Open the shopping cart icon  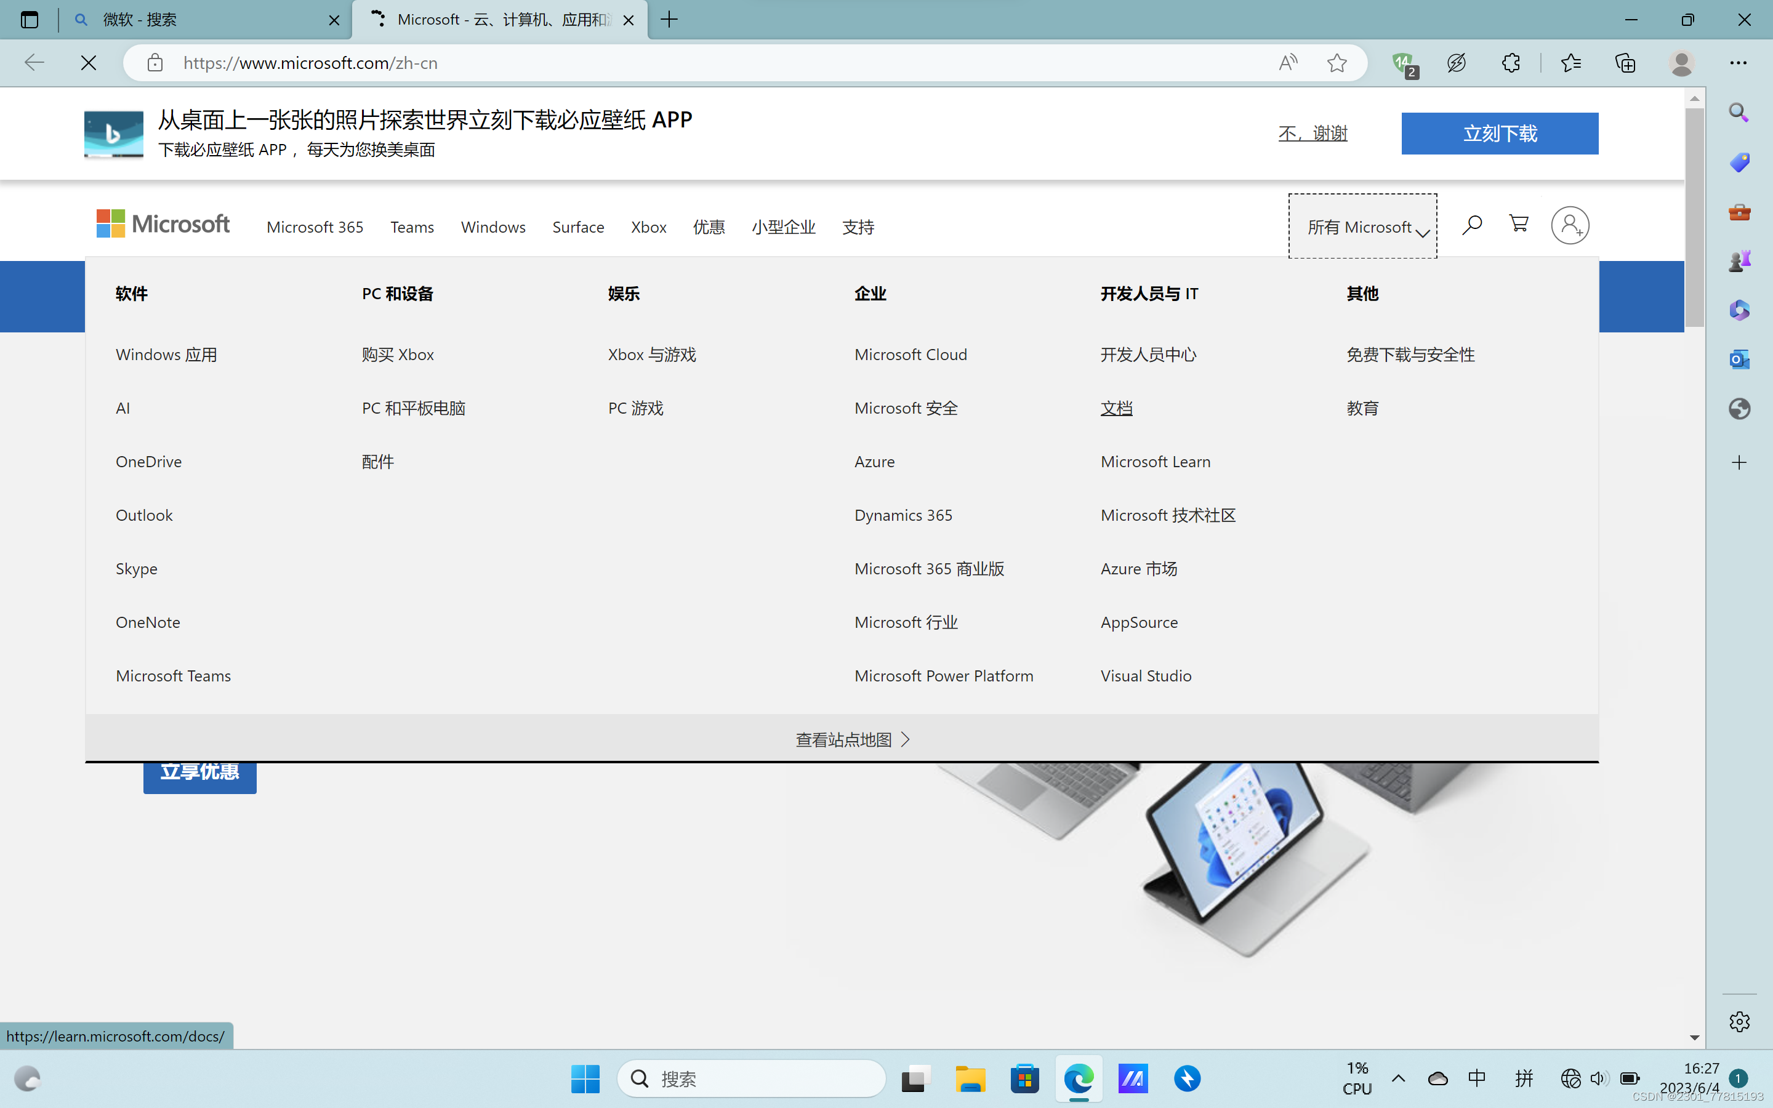[1519, 223]
